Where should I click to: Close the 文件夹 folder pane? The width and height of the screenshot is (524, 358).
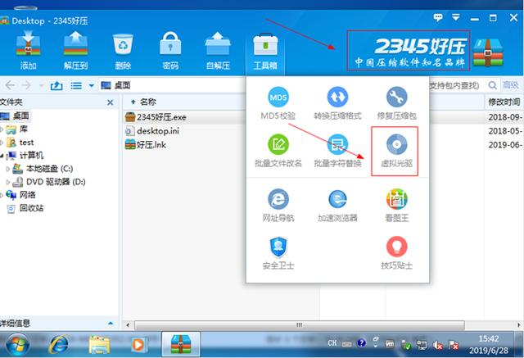coord(111,102)
